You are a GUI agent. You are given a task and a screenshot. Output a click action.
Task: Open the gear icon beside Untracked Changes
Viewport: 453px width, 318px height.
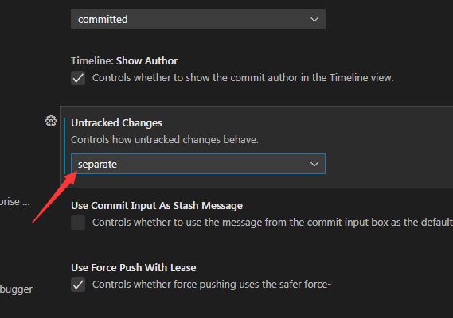(51, 121)
